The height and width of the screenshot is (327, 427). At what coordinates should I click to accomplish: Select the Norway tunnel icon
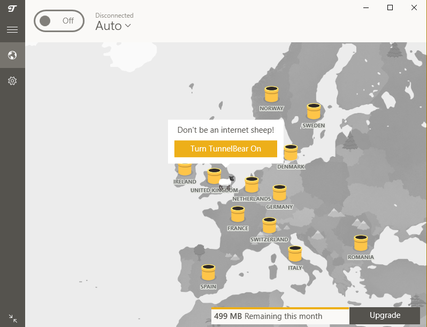coord(271,94)
